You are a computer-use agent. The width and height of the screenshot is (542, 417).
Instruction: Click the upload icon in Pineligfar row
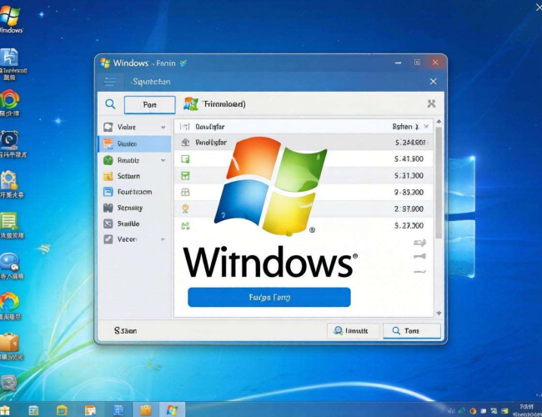click(186, 142)
